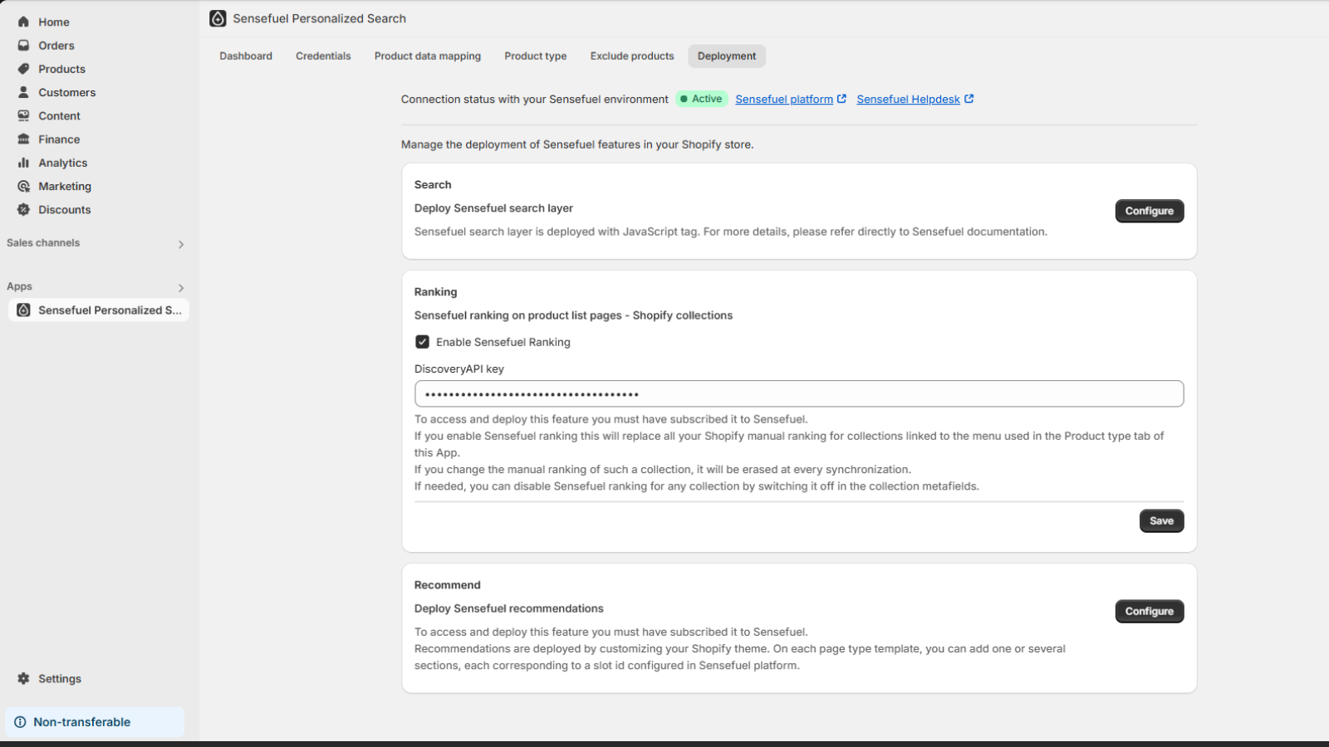Click 'Sensefuel ranking on product list pages' text
The height and width of the screenshot is (747, 1329).
click(518, 315)
